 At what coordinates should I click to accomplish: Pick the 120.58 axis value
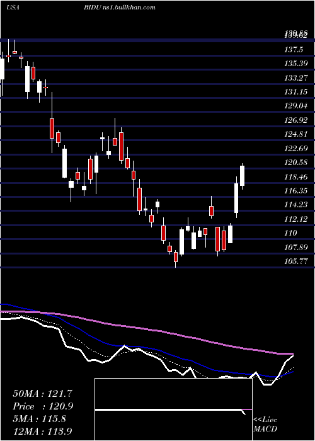[296, 163]
